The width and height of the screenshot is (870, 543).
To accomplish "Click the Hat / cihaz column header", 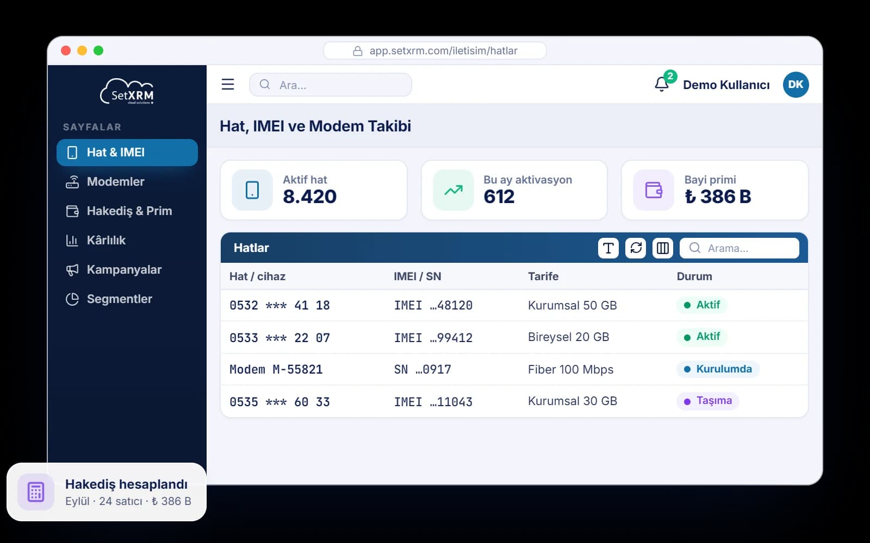I will 258,276.
